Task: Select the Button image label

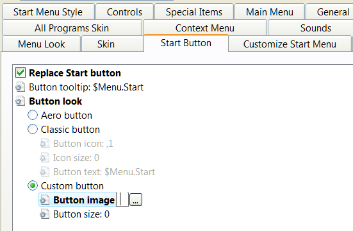Action: 84,200
